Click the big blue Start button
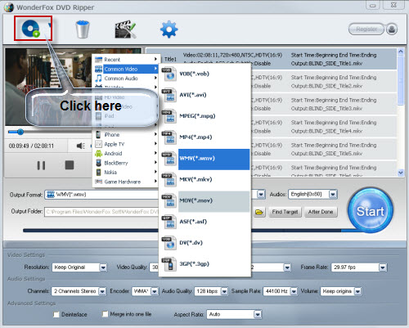This screenshot has height=328, width=409. coord(371,210)
